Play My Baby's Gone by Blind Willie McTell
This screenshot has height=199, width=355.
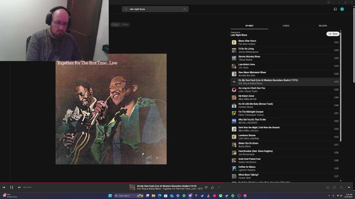[x=285, y=98]
